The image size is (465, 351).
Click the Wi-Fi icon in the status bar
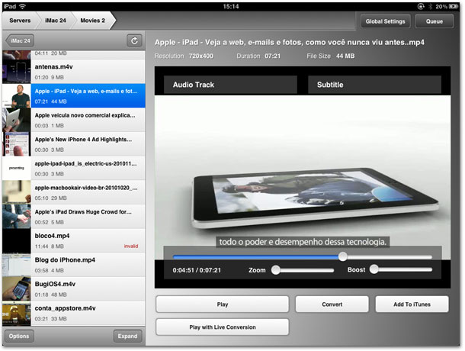point(22,6)
